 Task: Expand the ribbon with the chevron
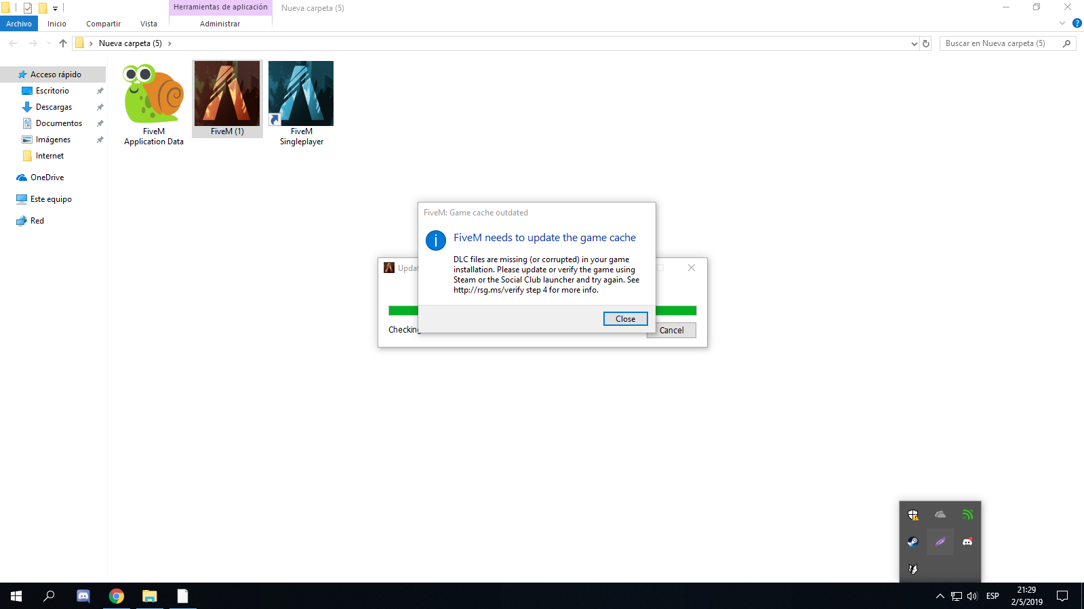1062,23
